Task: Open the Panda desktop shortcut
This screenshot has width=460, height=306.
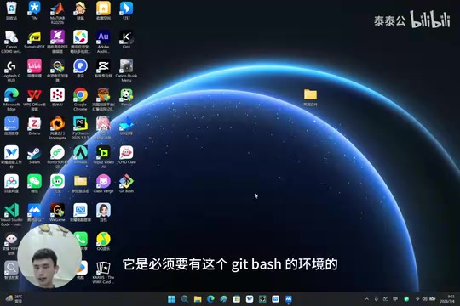Action: click(126, 97)
